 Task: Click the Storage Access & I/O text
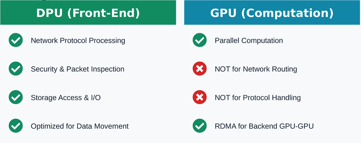pos(66,97)
